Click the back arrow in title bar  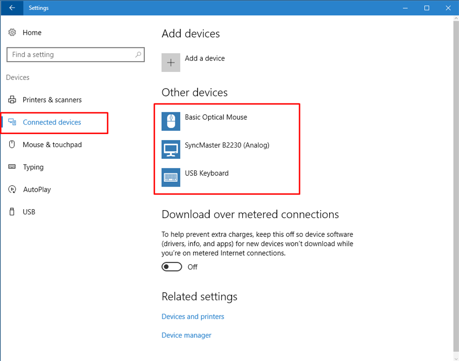click(x=12, y=8)
